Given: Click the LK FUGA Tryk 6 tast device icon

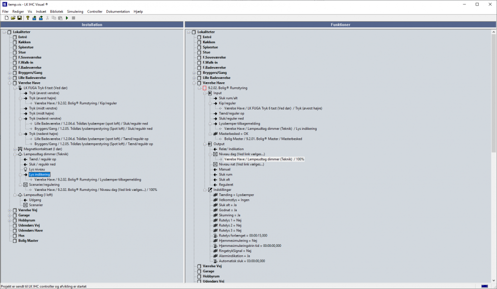Looking at the screenshot, I should point(20,88).
